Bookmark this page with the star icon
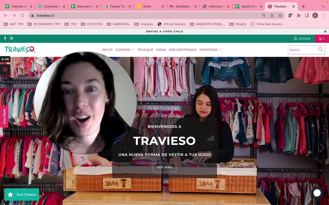This screenshot has width=329, height=205. (x=280, y=15)
